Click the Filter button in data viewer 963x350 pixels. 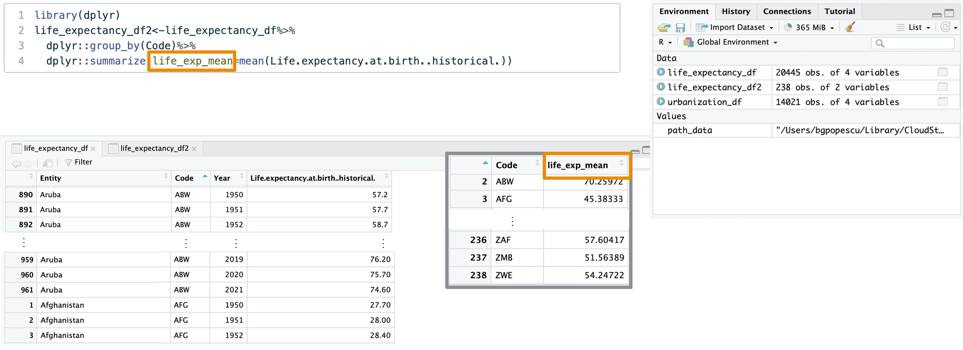pos(79,162)
